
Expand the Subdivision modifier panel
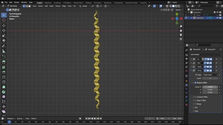coord(191,67)
